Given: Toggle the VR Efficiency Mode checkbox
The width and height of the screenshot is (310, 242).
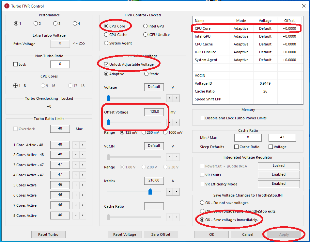Looking at the screenshot, I should pyautogui.click(x=202, y=184).
